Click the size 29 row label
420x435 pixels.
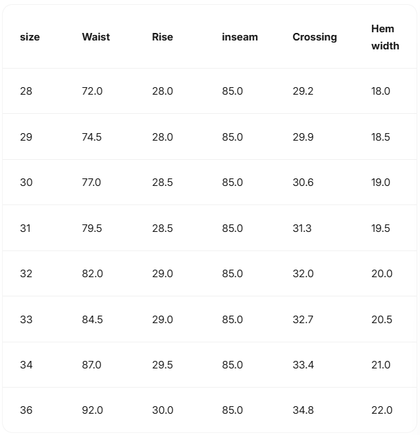pyautogui.click(x=26, y=137)
